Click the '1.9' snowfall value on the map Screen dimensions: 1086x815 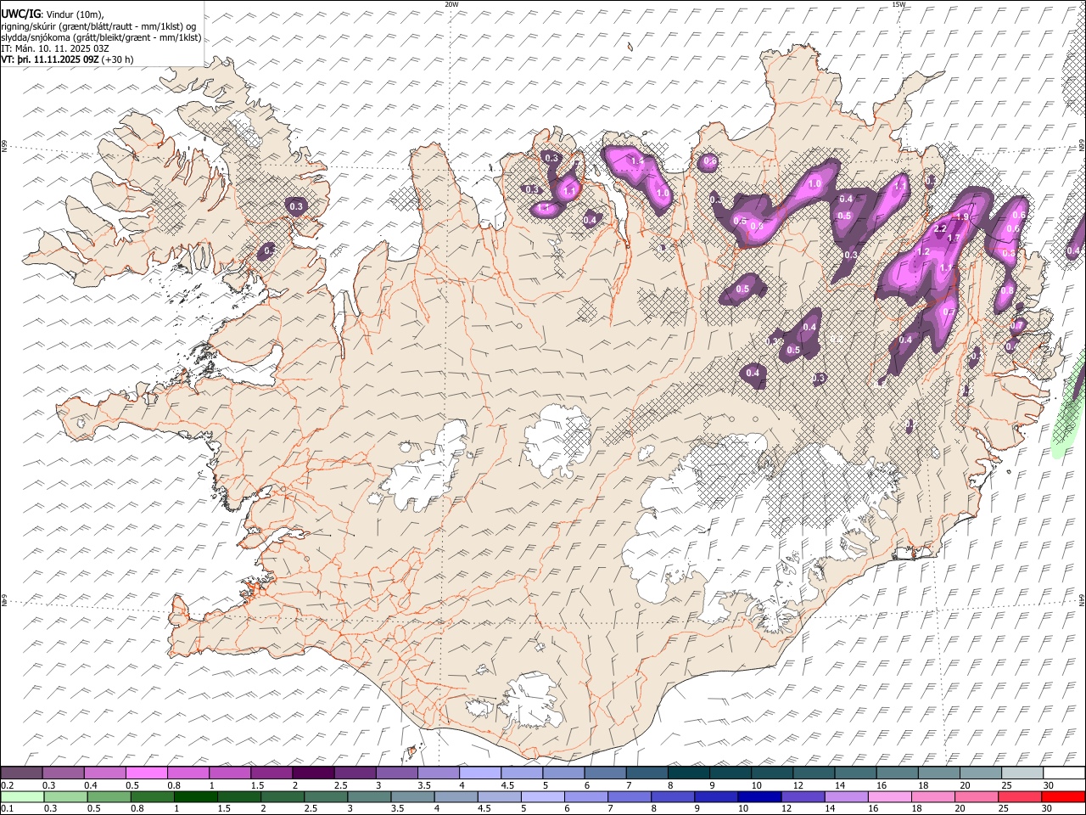[962, 217]
